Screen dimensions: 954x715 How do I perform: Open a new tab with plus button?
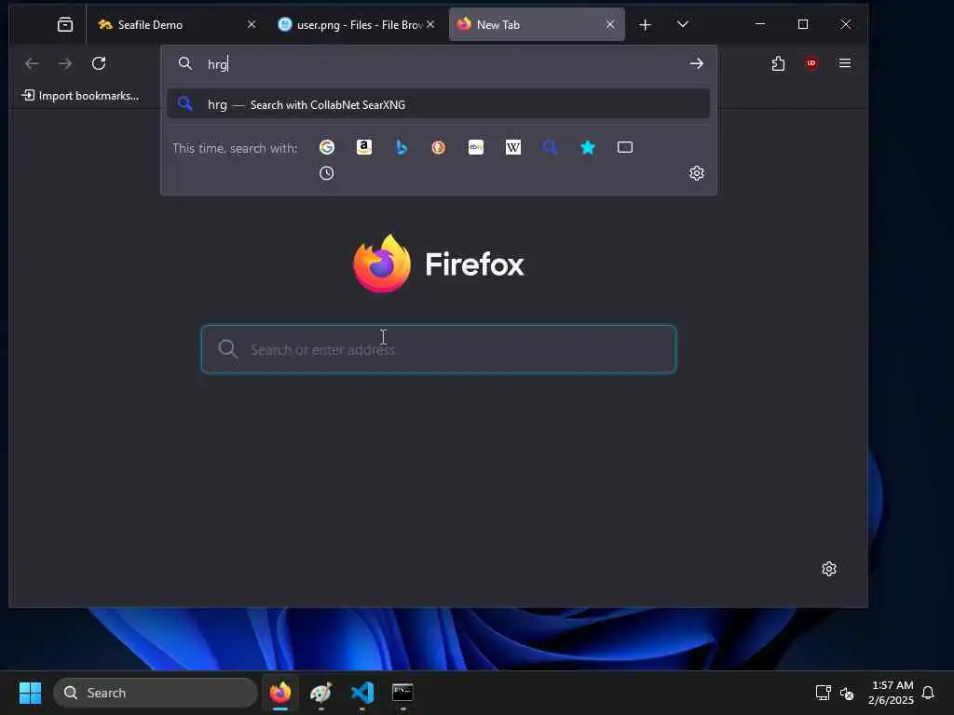click(645, 25)
